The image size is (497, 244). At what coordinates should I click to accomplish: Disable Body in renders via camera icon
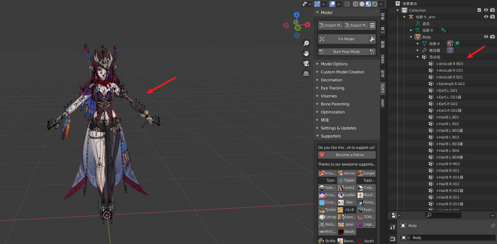(492, 37)
